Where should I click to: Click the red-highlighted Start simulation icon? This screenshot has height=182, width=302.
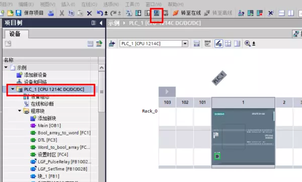pyautogui.click(x=157, y=13)
